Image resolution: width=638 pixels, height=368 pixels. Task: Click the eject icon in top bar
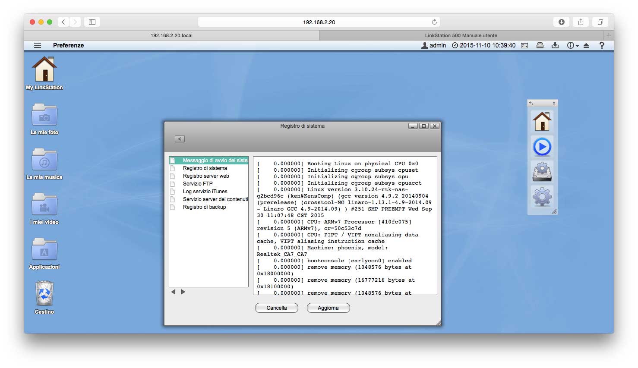586,45
